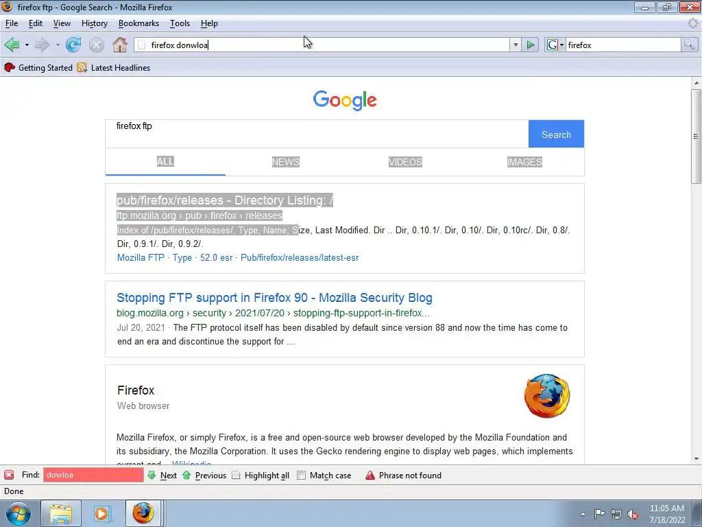Viewport: 702px width, 527px height.
Task: Click the greyed Forward arrow
Action: [x=42, y=45]
